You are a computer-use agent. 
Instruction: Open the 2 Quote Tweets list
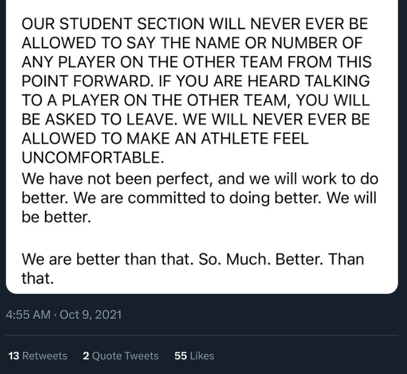(x=121, y=356)
